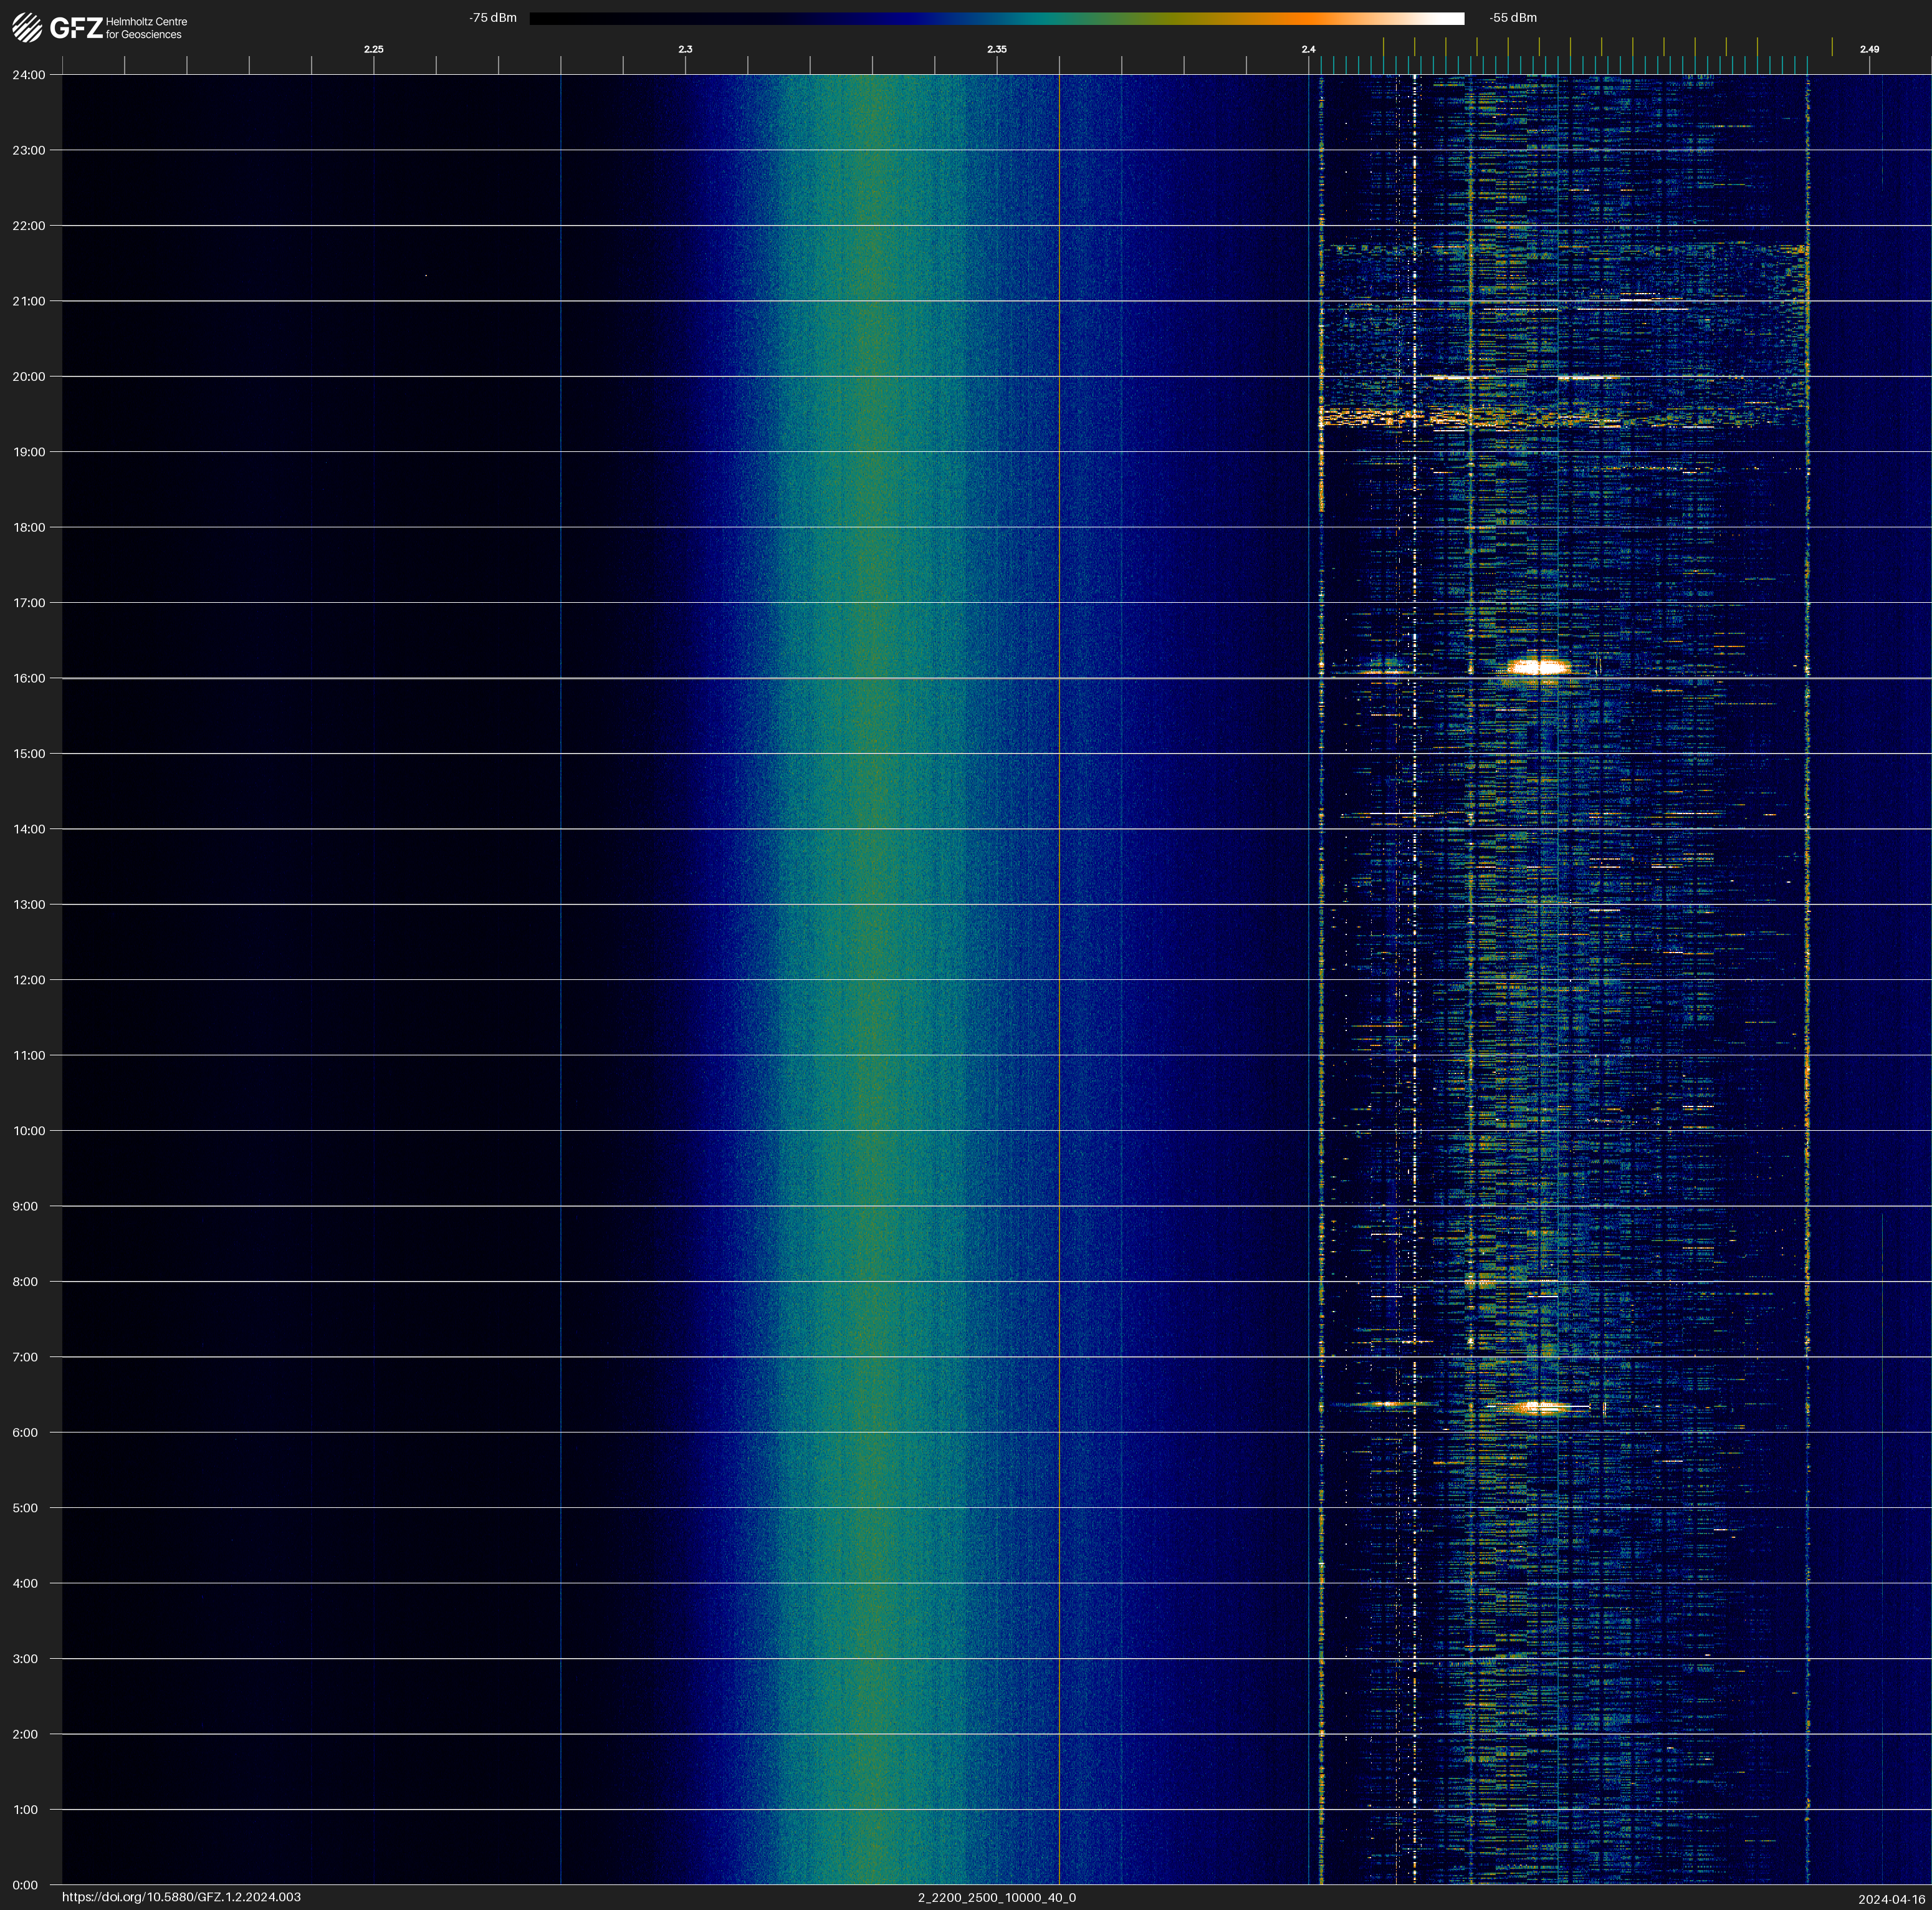Viewport: 1932px width, 1910px height.
Task: Click the 2_2200_2500_10000_40_0 file name label
Action: (x=996, y=1897)
